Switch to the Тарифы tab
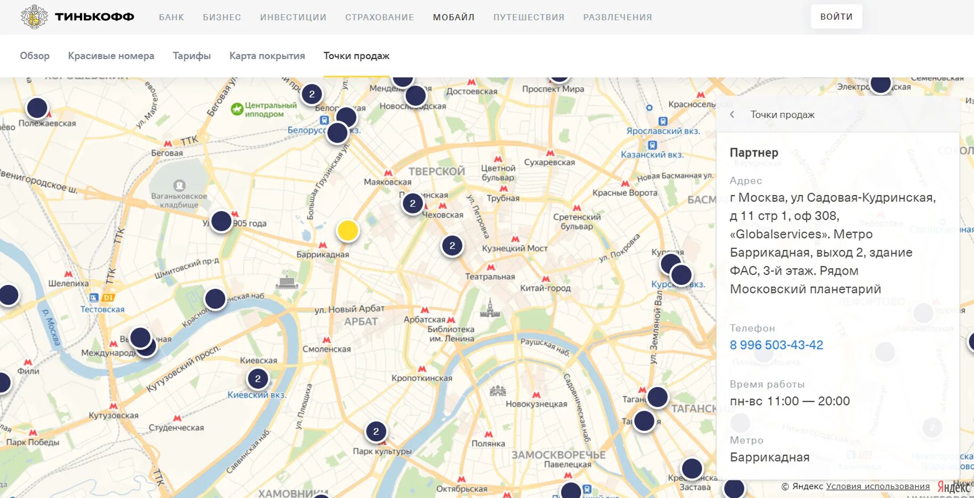The height and width of the screenshot is (498, 974). click(192, 56)
